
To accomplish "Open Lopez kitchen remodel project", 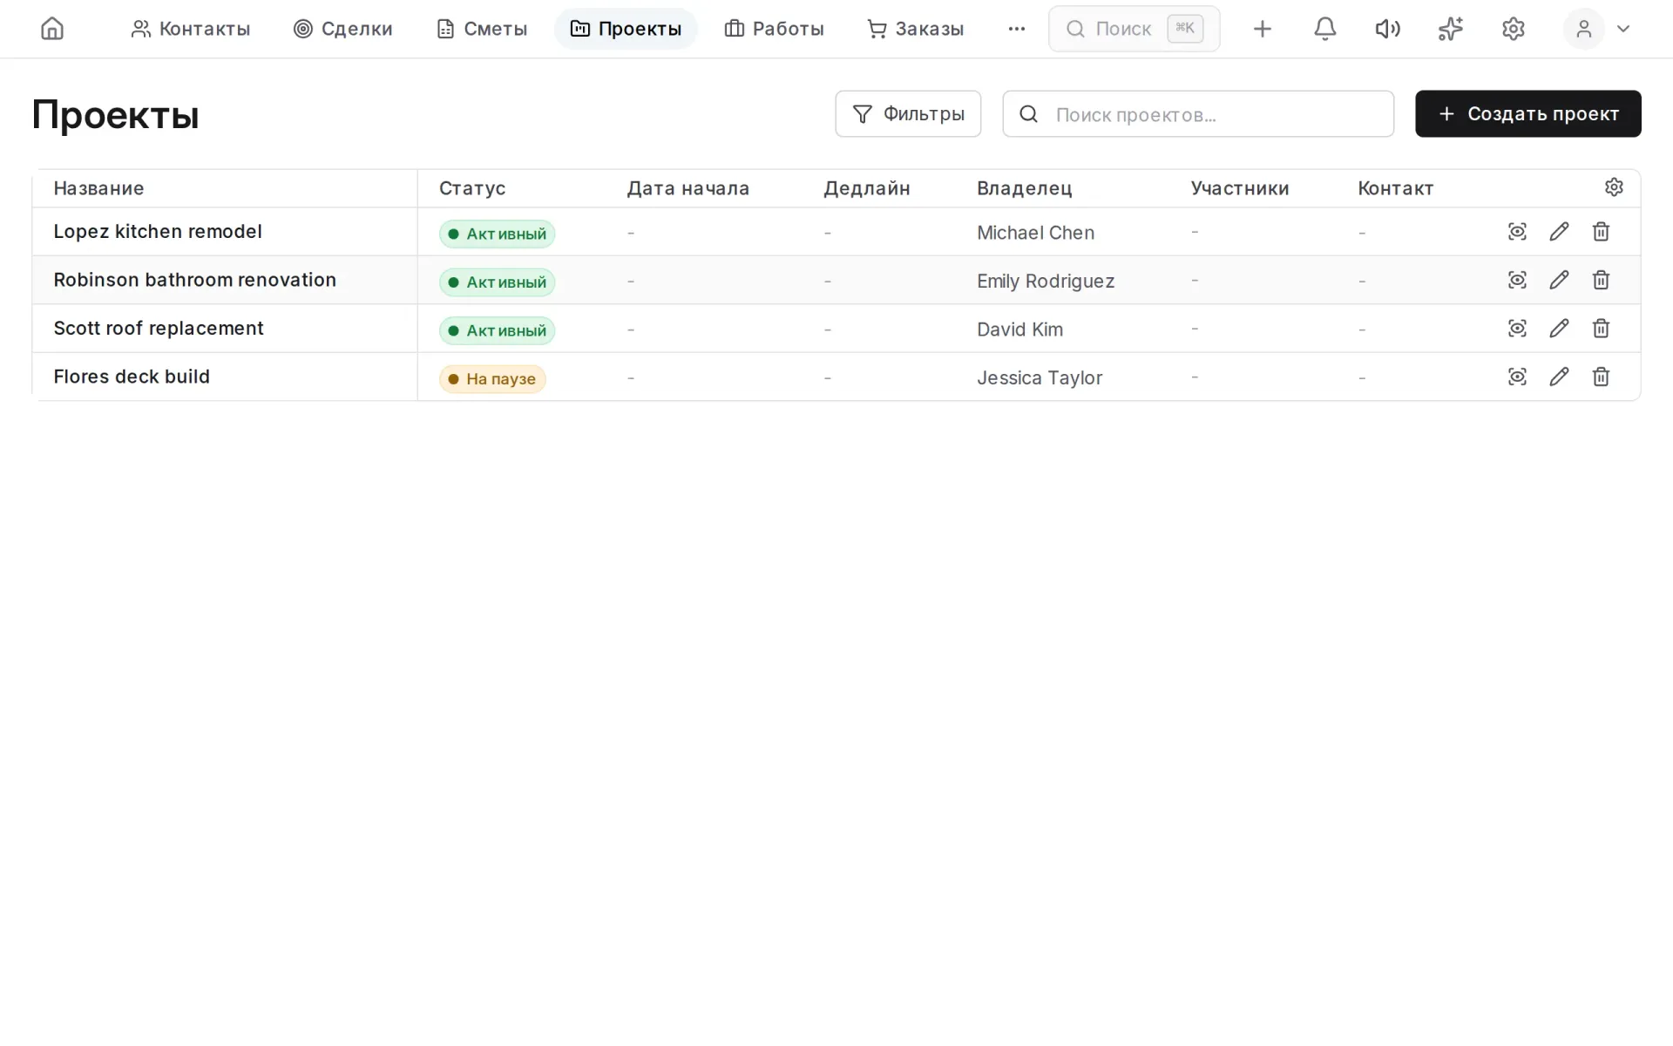I will pyautogui.click(x=158, y=232).
